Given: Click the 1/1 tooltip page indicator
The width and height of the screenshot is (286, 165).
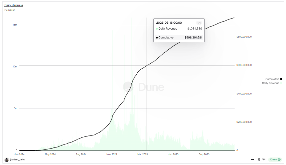Looking at the screenshot, I should click(199, 23).
